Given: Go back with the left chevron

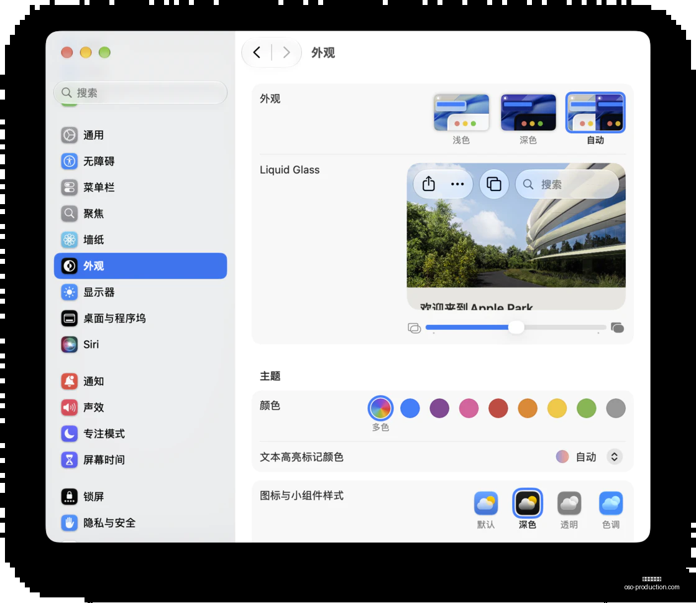Looking at the screenshot, I should pos(257,52).
